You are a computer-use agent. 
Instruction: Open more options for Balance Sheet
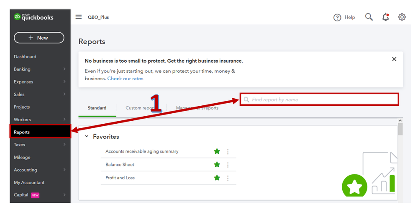[x=228, y=165]
